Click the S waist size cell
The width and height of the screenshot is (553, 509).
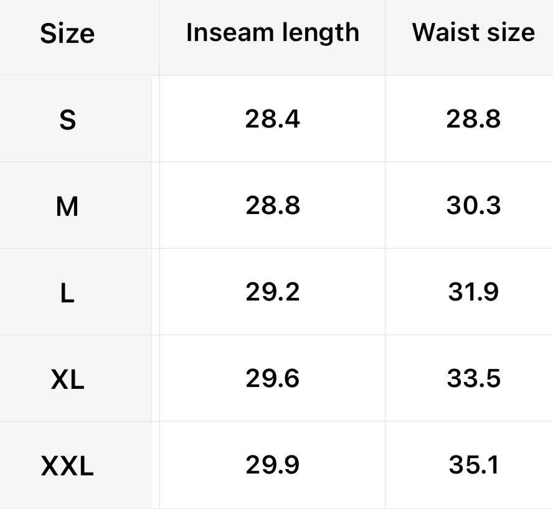click(x=473, y=119)
